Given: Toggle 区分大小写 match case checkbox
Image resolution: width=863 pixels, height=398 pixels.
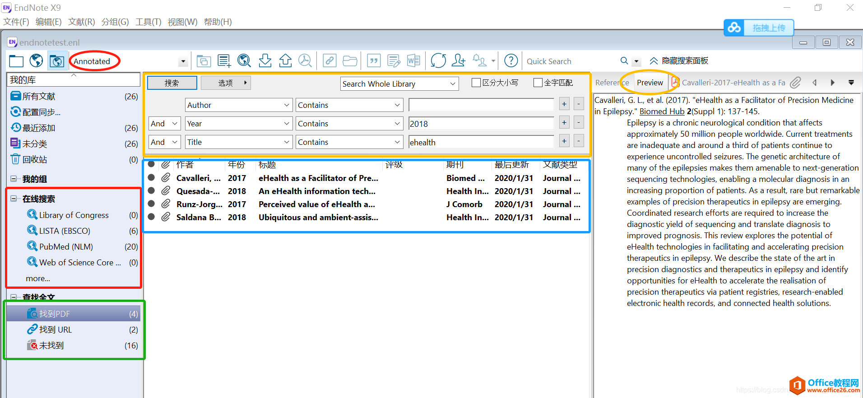Looking at the screenshot, I should tap(476, 83).
